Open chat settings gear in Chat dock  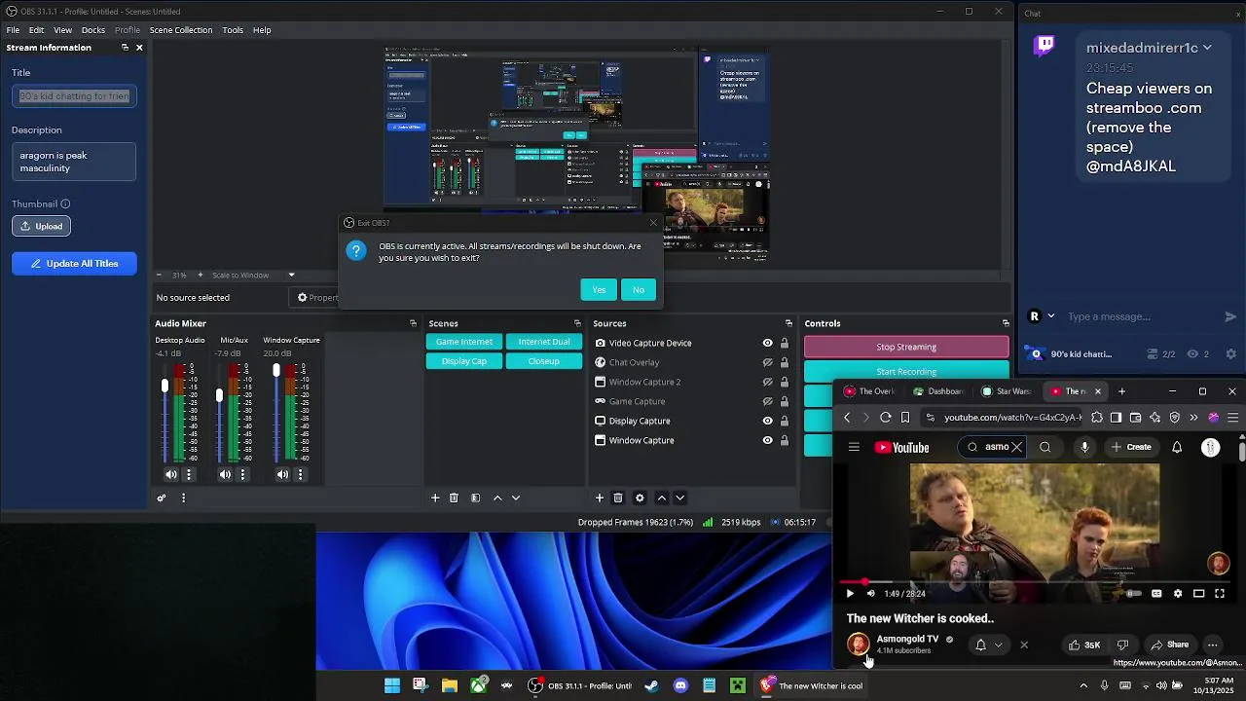click(x=1230, y=354)
